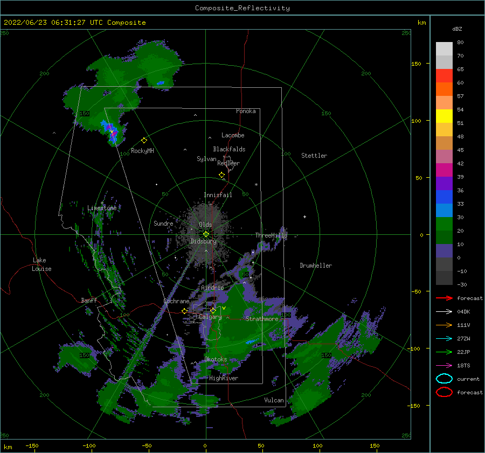Click the red 60-65 dBZ color swatch

pos(444,76)
